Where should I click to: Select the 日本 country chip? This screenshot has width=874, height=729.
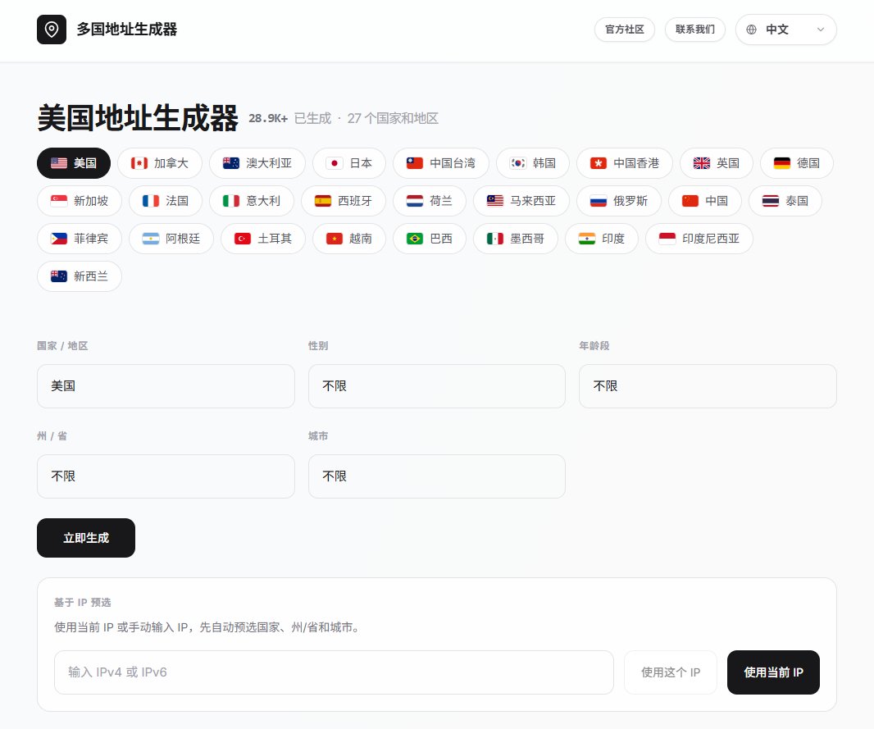(349, 163)
